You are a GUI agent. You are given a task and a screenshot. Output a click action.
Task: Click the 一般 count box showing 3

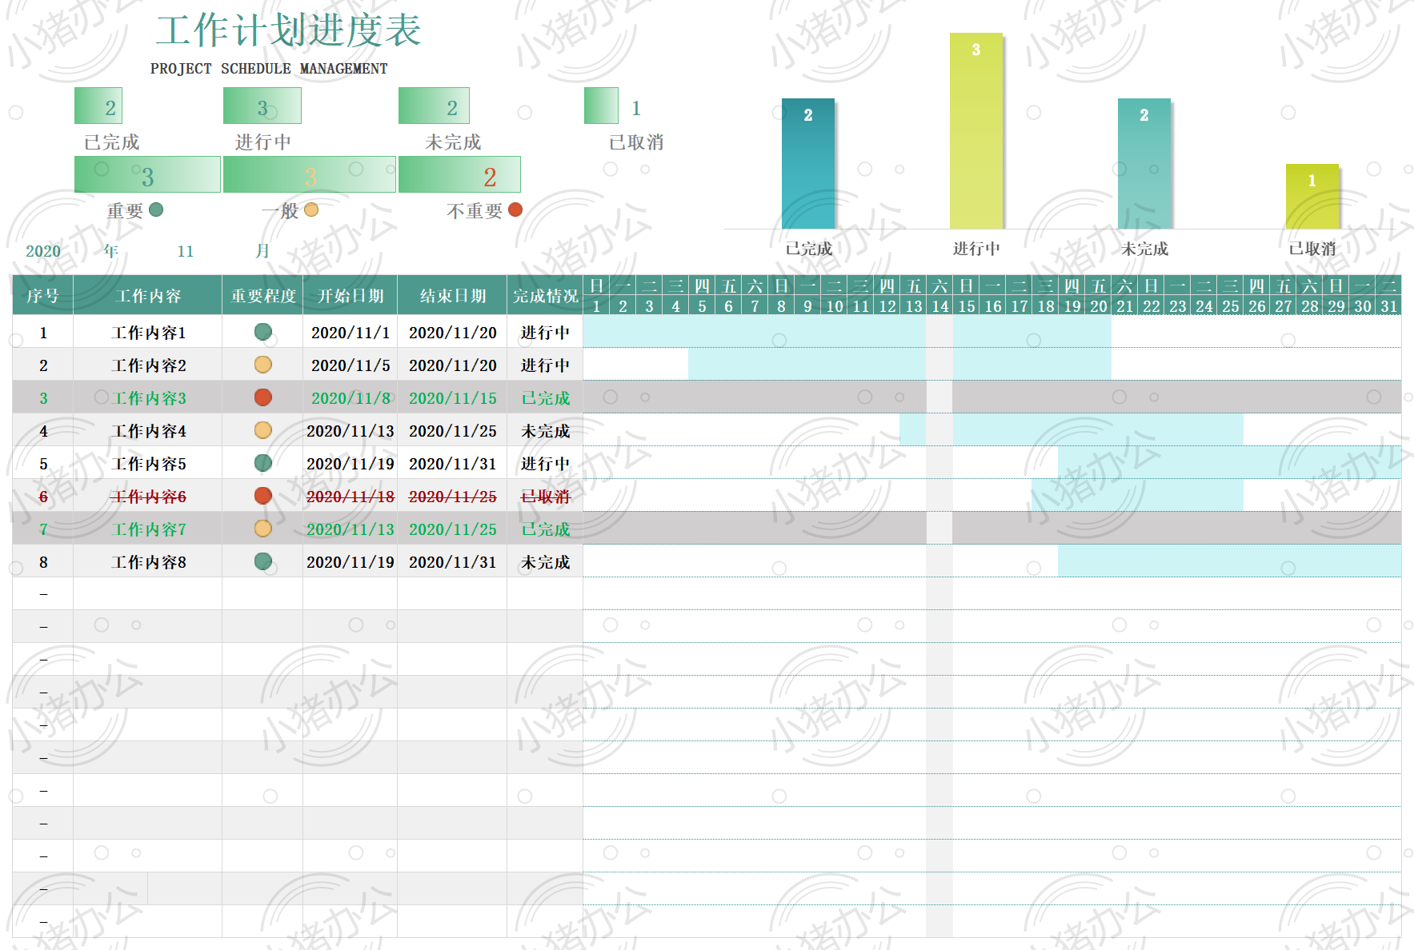click(x=309, y=174)
